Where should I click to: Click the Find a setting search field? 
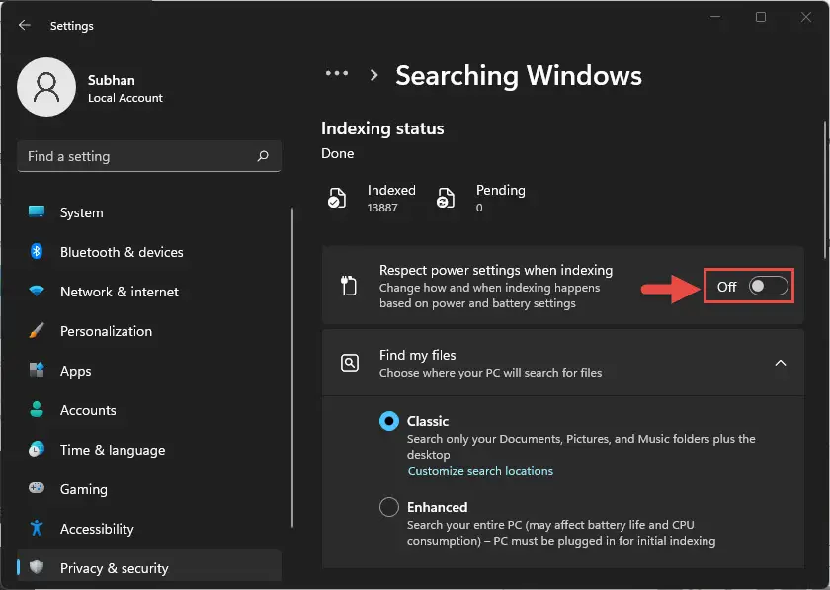point(149,156)
